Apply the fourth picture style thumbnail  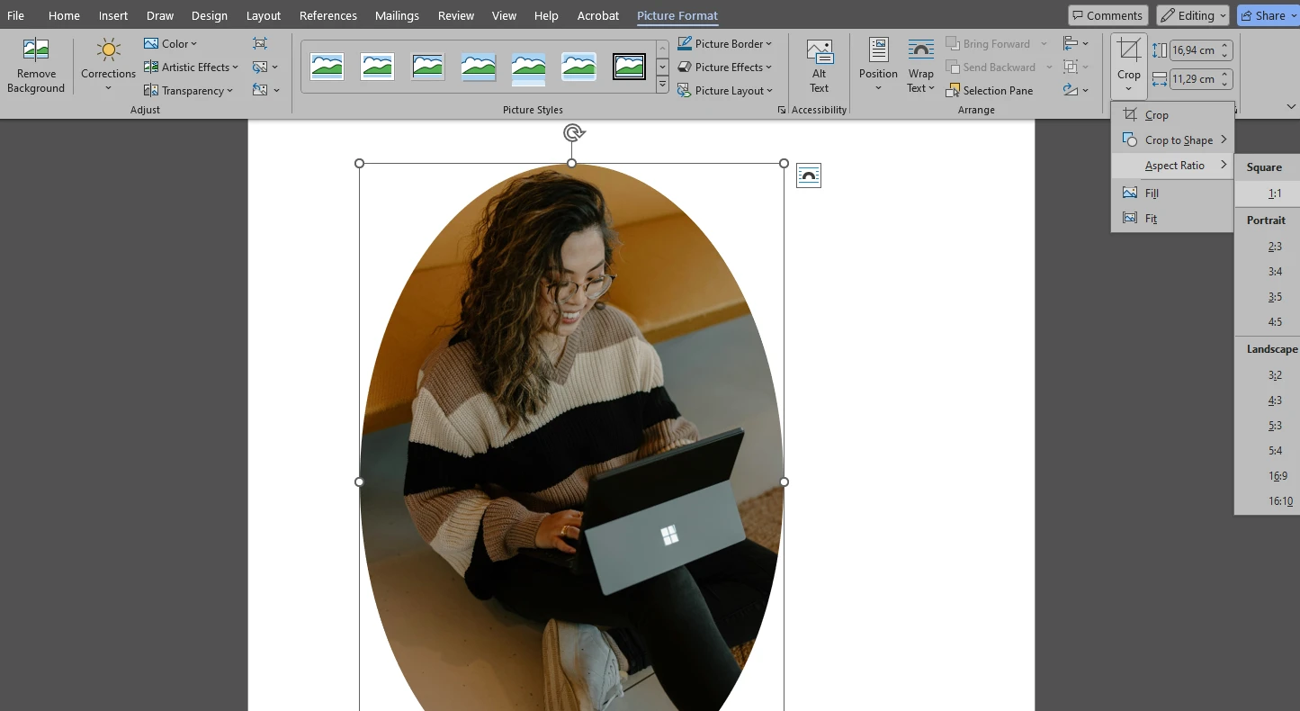pos(478,67)
